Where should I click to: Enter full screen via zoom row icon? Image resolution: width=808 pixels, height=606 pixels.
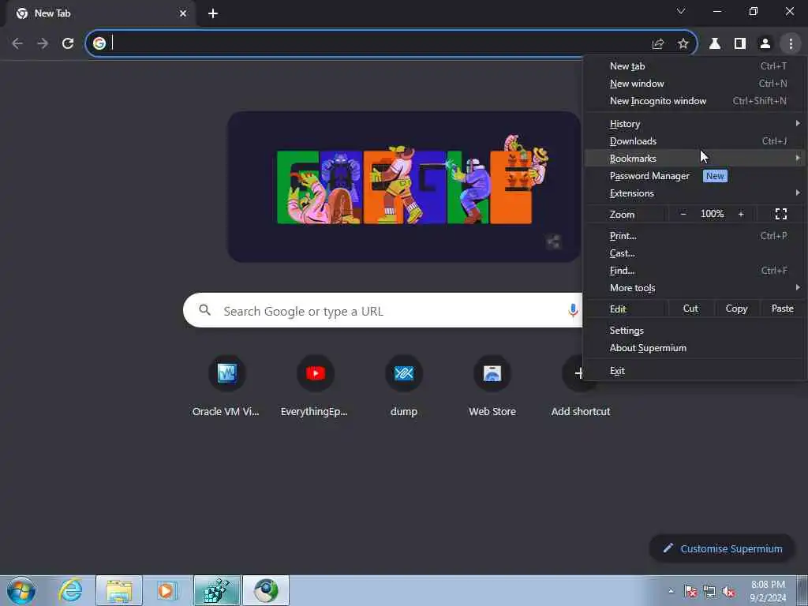781,214
